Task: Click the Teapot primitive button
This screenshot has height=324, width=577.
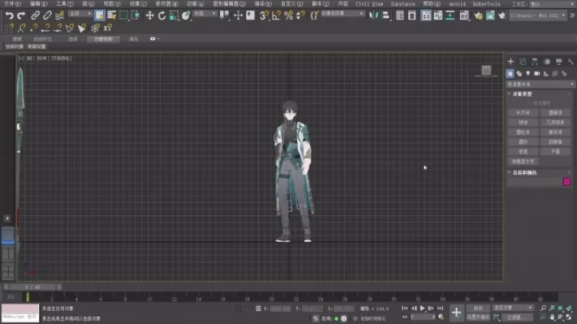Action: coord(523,152)
